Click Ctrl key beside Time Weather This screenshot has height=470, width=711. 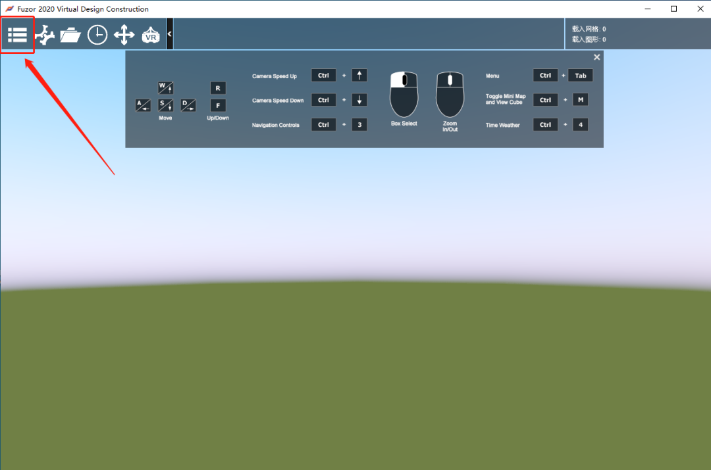(x=545, y=124)
